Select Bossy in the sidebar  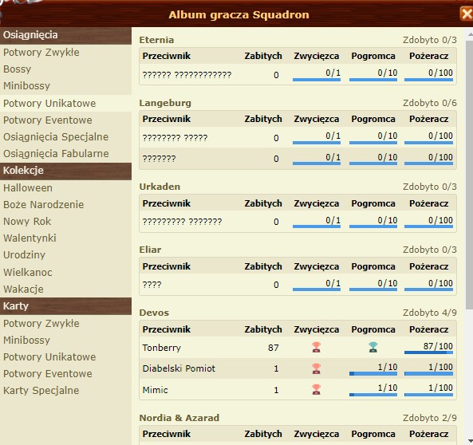pos(18,69)
